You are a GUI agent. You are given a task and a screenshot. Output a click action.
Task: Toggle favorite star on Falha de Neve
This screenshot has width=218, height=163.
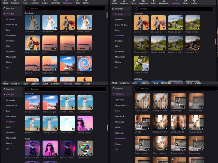(53, 154)
